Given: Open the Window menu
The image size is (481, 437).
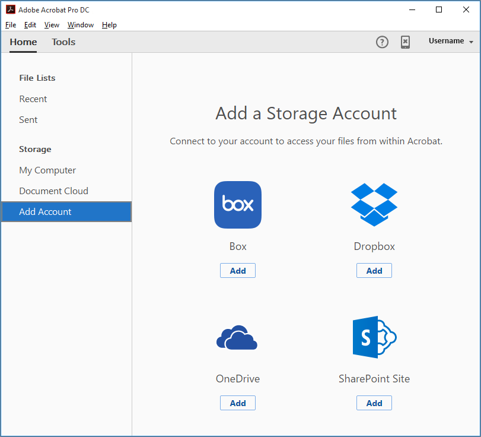Looking at the screenshot, I should point(81,25).
